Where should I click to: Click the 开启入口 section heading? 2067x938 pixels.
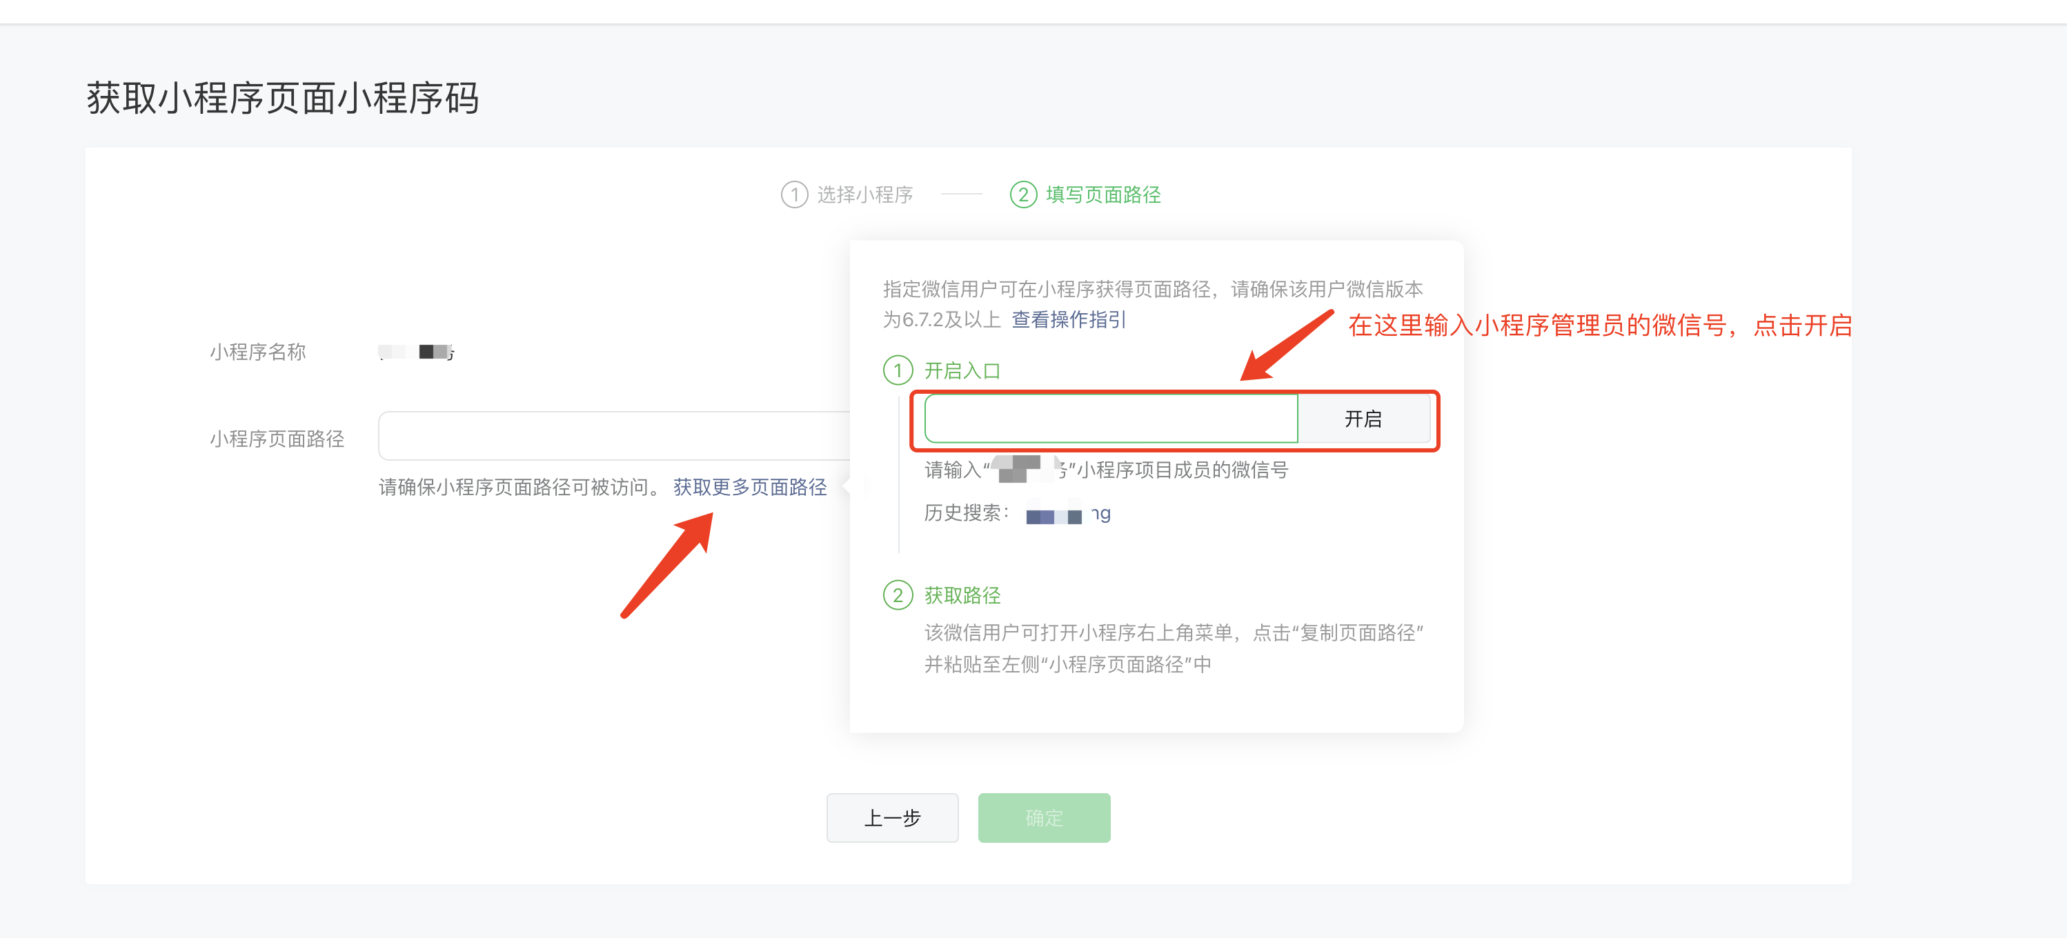(961, 370)
